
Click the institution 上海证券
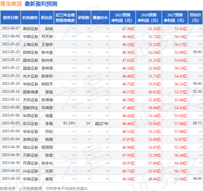tap(31, 44)
